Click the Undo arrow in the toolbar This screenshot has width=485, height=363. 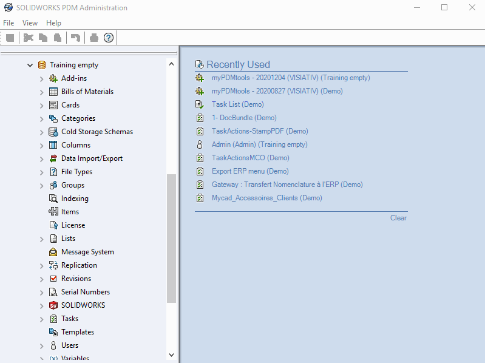click(x=75, y=38)
